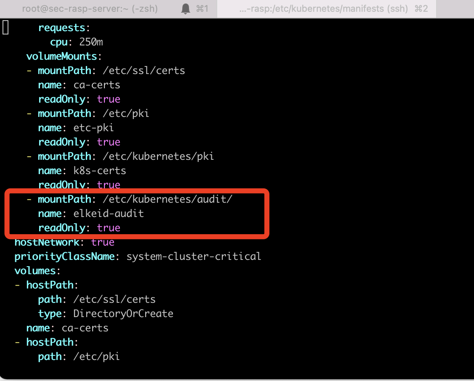Click the 'requests:' line
This screenshot has width=474, height=381.
(x=64, y=28)
